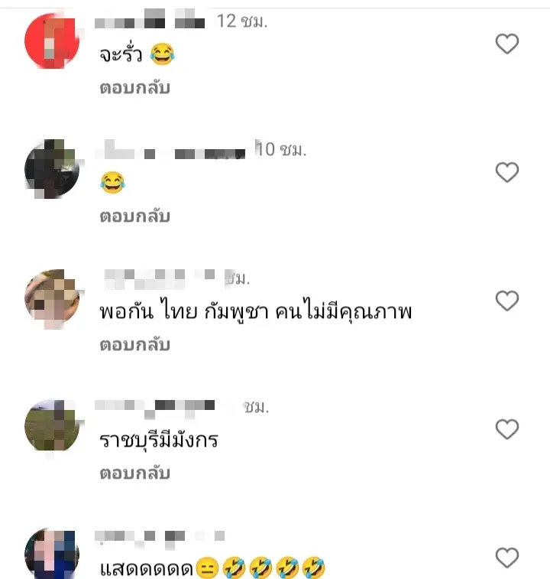
Task: Open username above "แสดดดดด" comment
Action: click(160, 537)
